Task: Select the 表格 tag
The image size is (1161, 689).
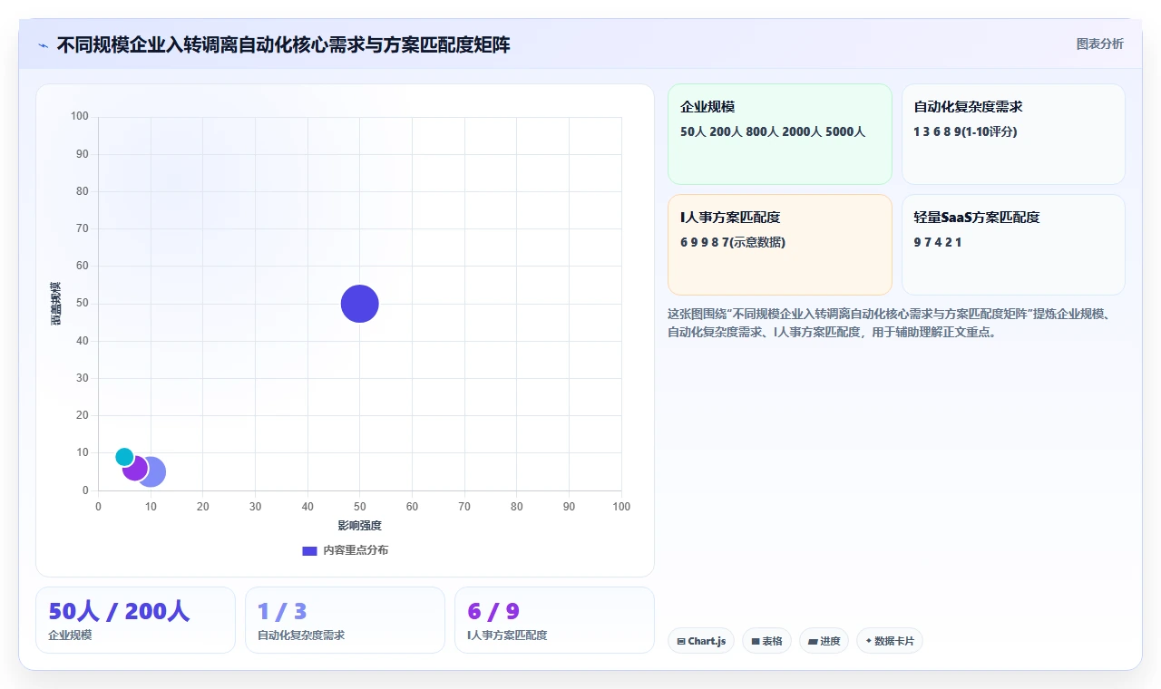Action: click(x=766, y=641)
